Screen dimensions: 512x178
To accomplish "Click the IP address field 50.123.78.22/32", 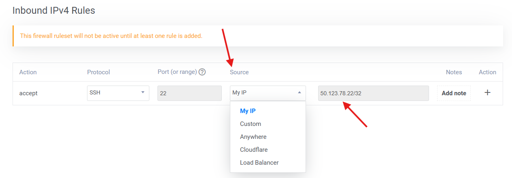I will [373, 93].
